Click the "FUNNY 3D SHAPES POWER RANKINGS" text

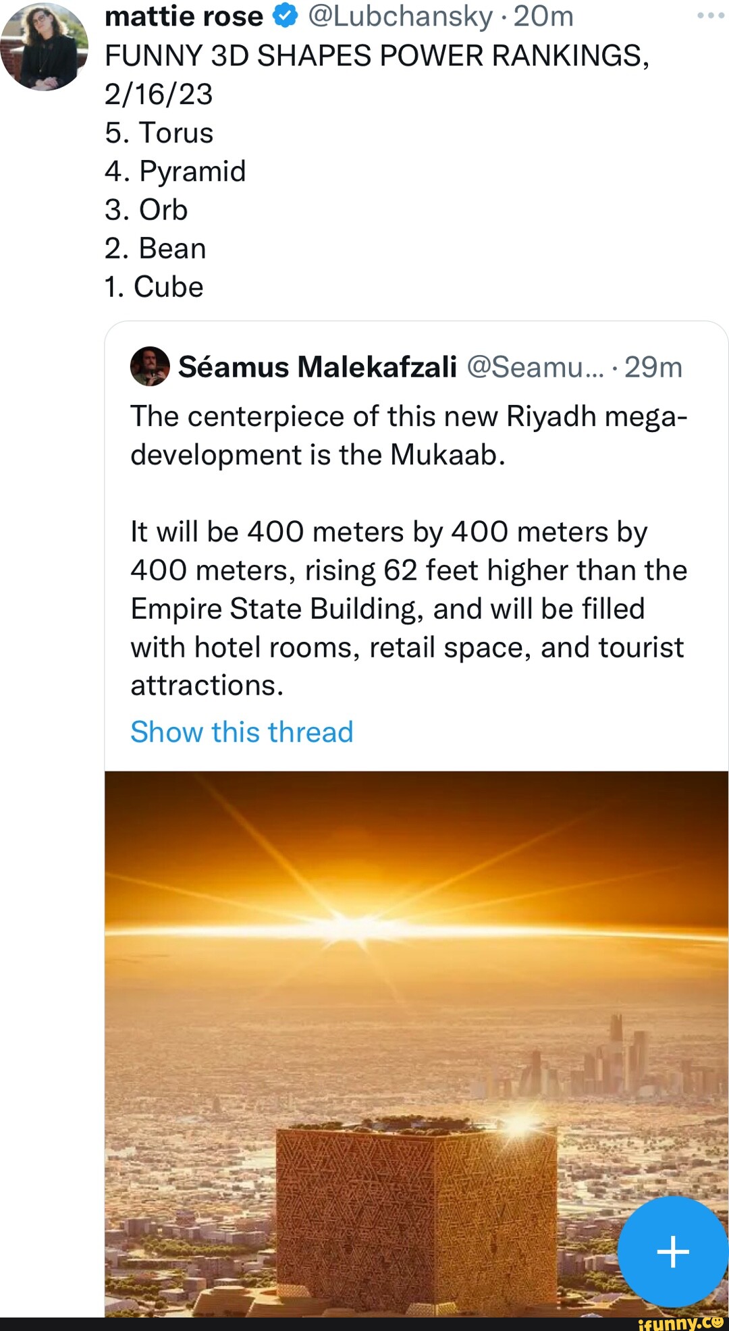coord(377,55)
